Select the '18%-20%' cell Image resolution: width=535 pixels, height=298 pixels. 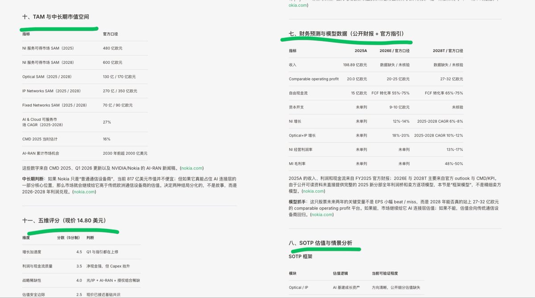[401, 135]
